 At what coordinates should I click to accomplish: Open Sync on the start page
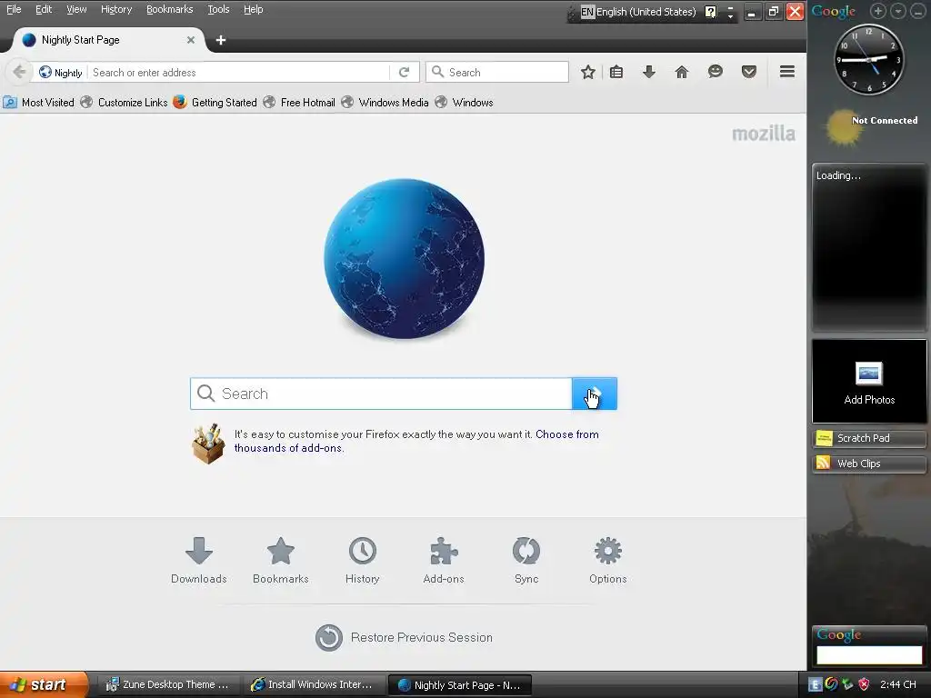(526, 560)
